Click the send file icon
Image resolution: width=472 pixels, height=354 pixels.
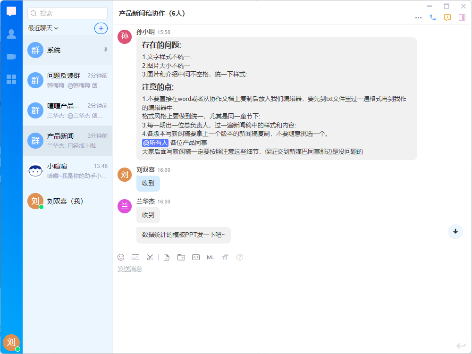click(166, 257)
